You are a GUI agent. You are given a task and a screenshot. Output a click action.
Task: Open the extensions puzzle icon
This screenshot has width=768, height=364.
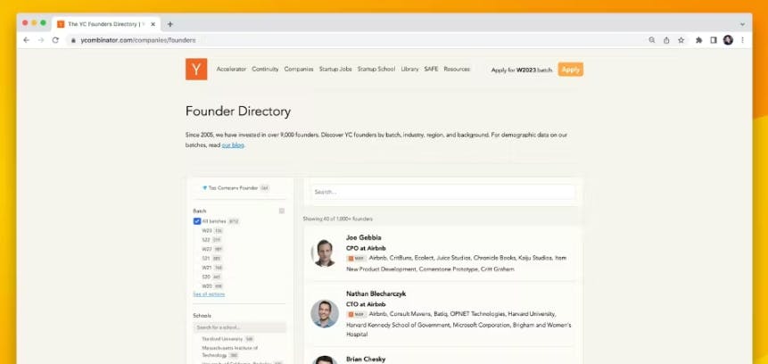tap(698, 40)
